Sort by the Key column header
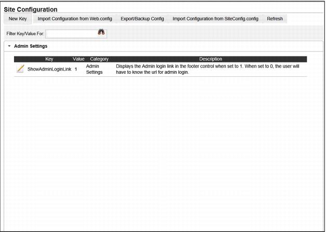Screen dimensions: 326x232 coord(49,59)
